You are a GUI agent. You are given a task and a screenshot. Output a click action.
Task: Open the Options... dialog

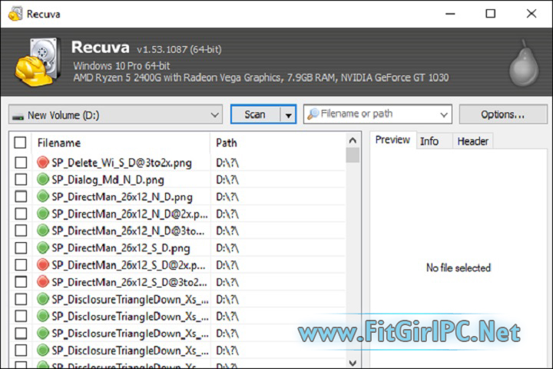[502, 115]
